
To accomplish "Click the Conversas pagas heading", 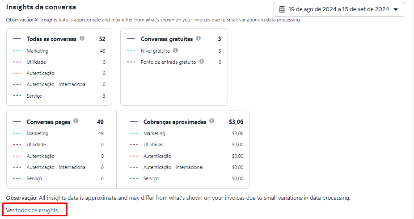I will (48, 122).
